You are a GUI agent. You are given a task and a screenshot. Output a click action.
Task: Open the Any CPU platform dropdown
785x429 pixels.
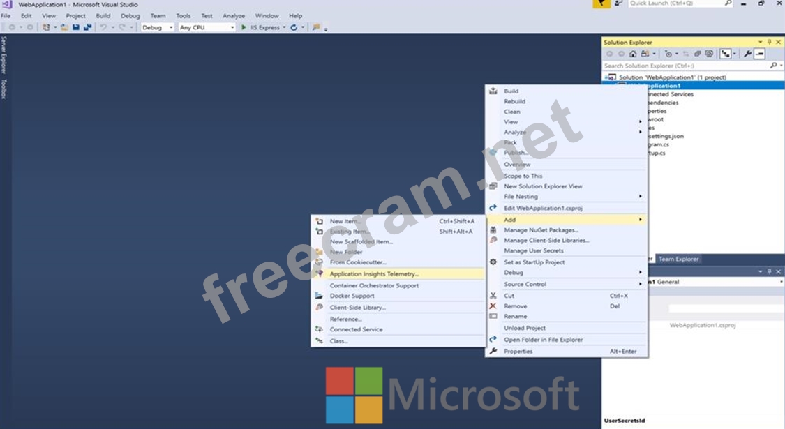click(x=207, y=27)
